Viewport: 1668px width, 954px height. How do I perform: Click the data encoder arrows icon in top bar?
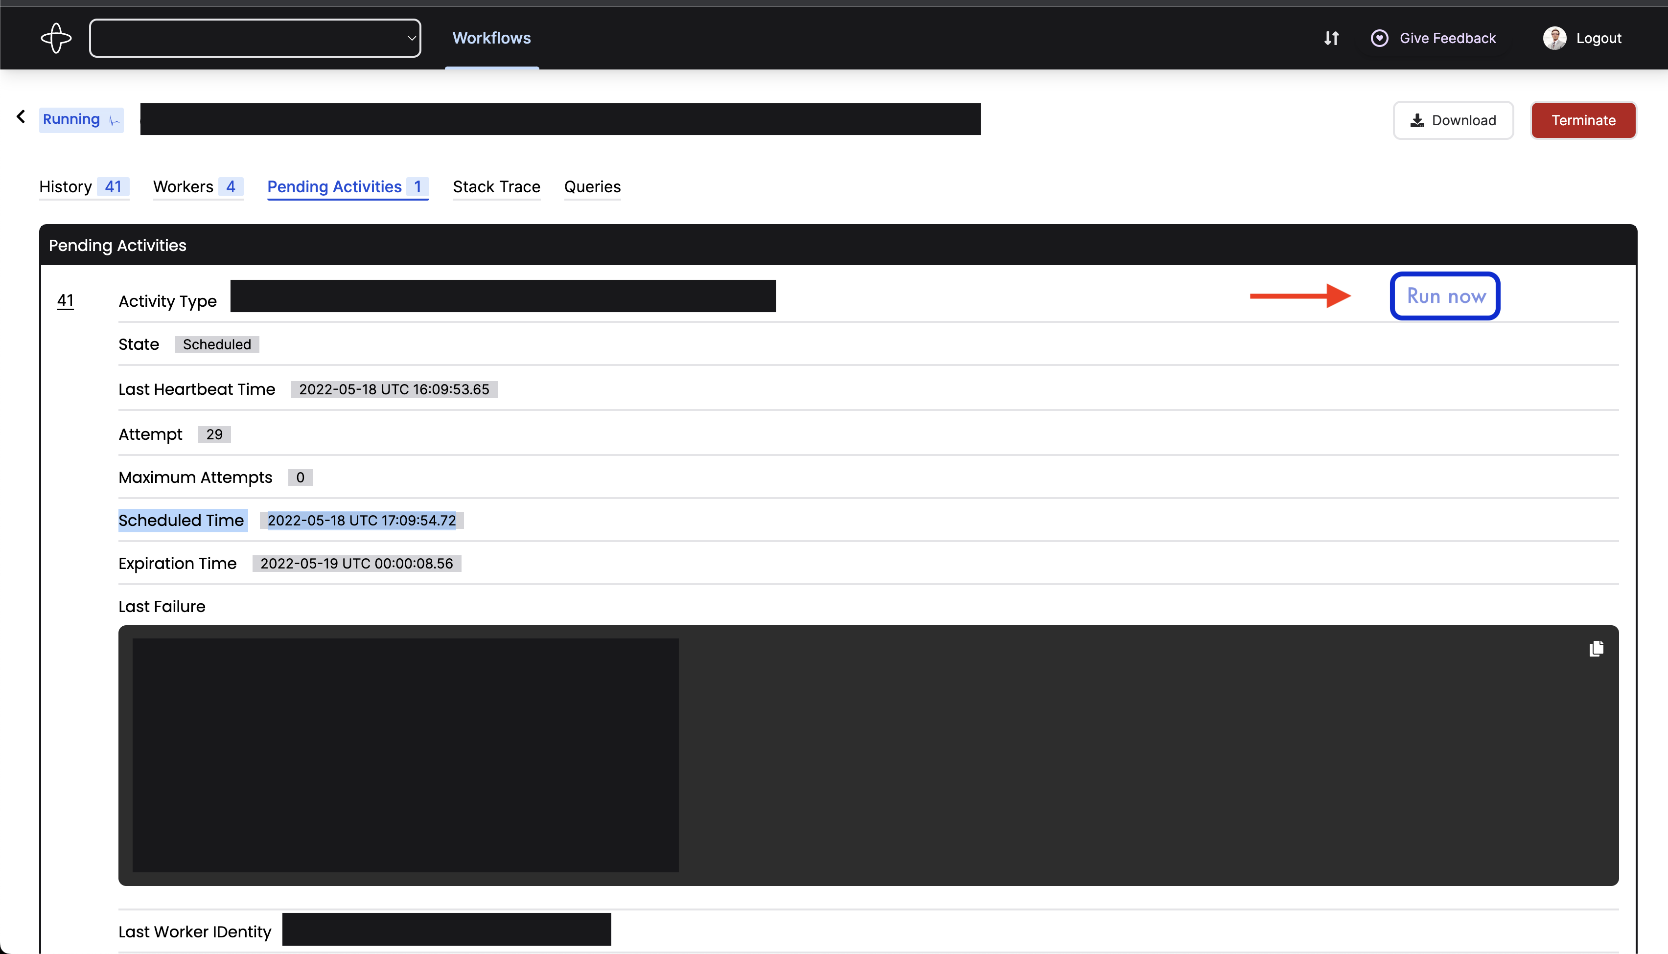tap(1330, 37)
